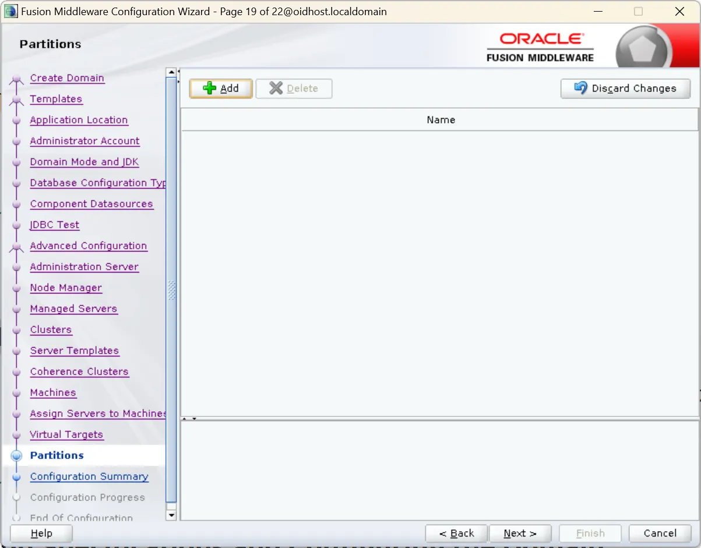701x548 pixels.
Task: Open the Clusters step link
Action: tap(51, 330)
